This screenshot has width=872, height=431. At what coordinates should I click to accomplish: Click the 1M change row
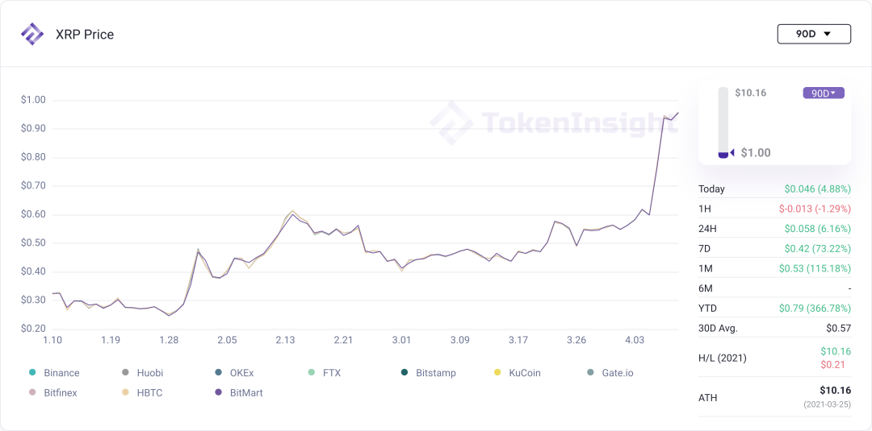773,268
